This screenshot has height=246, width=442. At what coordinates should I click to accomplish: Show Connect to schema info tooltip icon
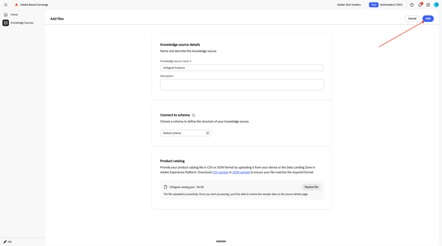[193, 115]
